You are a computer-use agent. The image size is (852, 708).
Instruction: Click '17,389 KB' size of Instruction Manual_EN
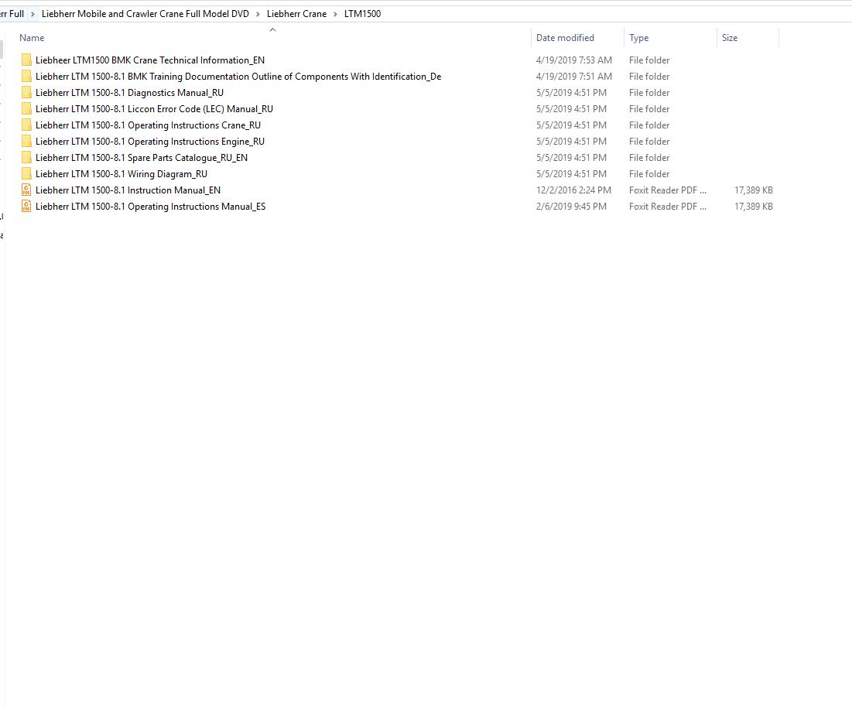pyautogui.click(x=754, y=190)
